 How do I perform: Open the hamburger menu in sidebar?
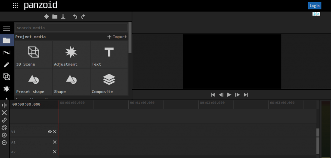click(6, 28)
